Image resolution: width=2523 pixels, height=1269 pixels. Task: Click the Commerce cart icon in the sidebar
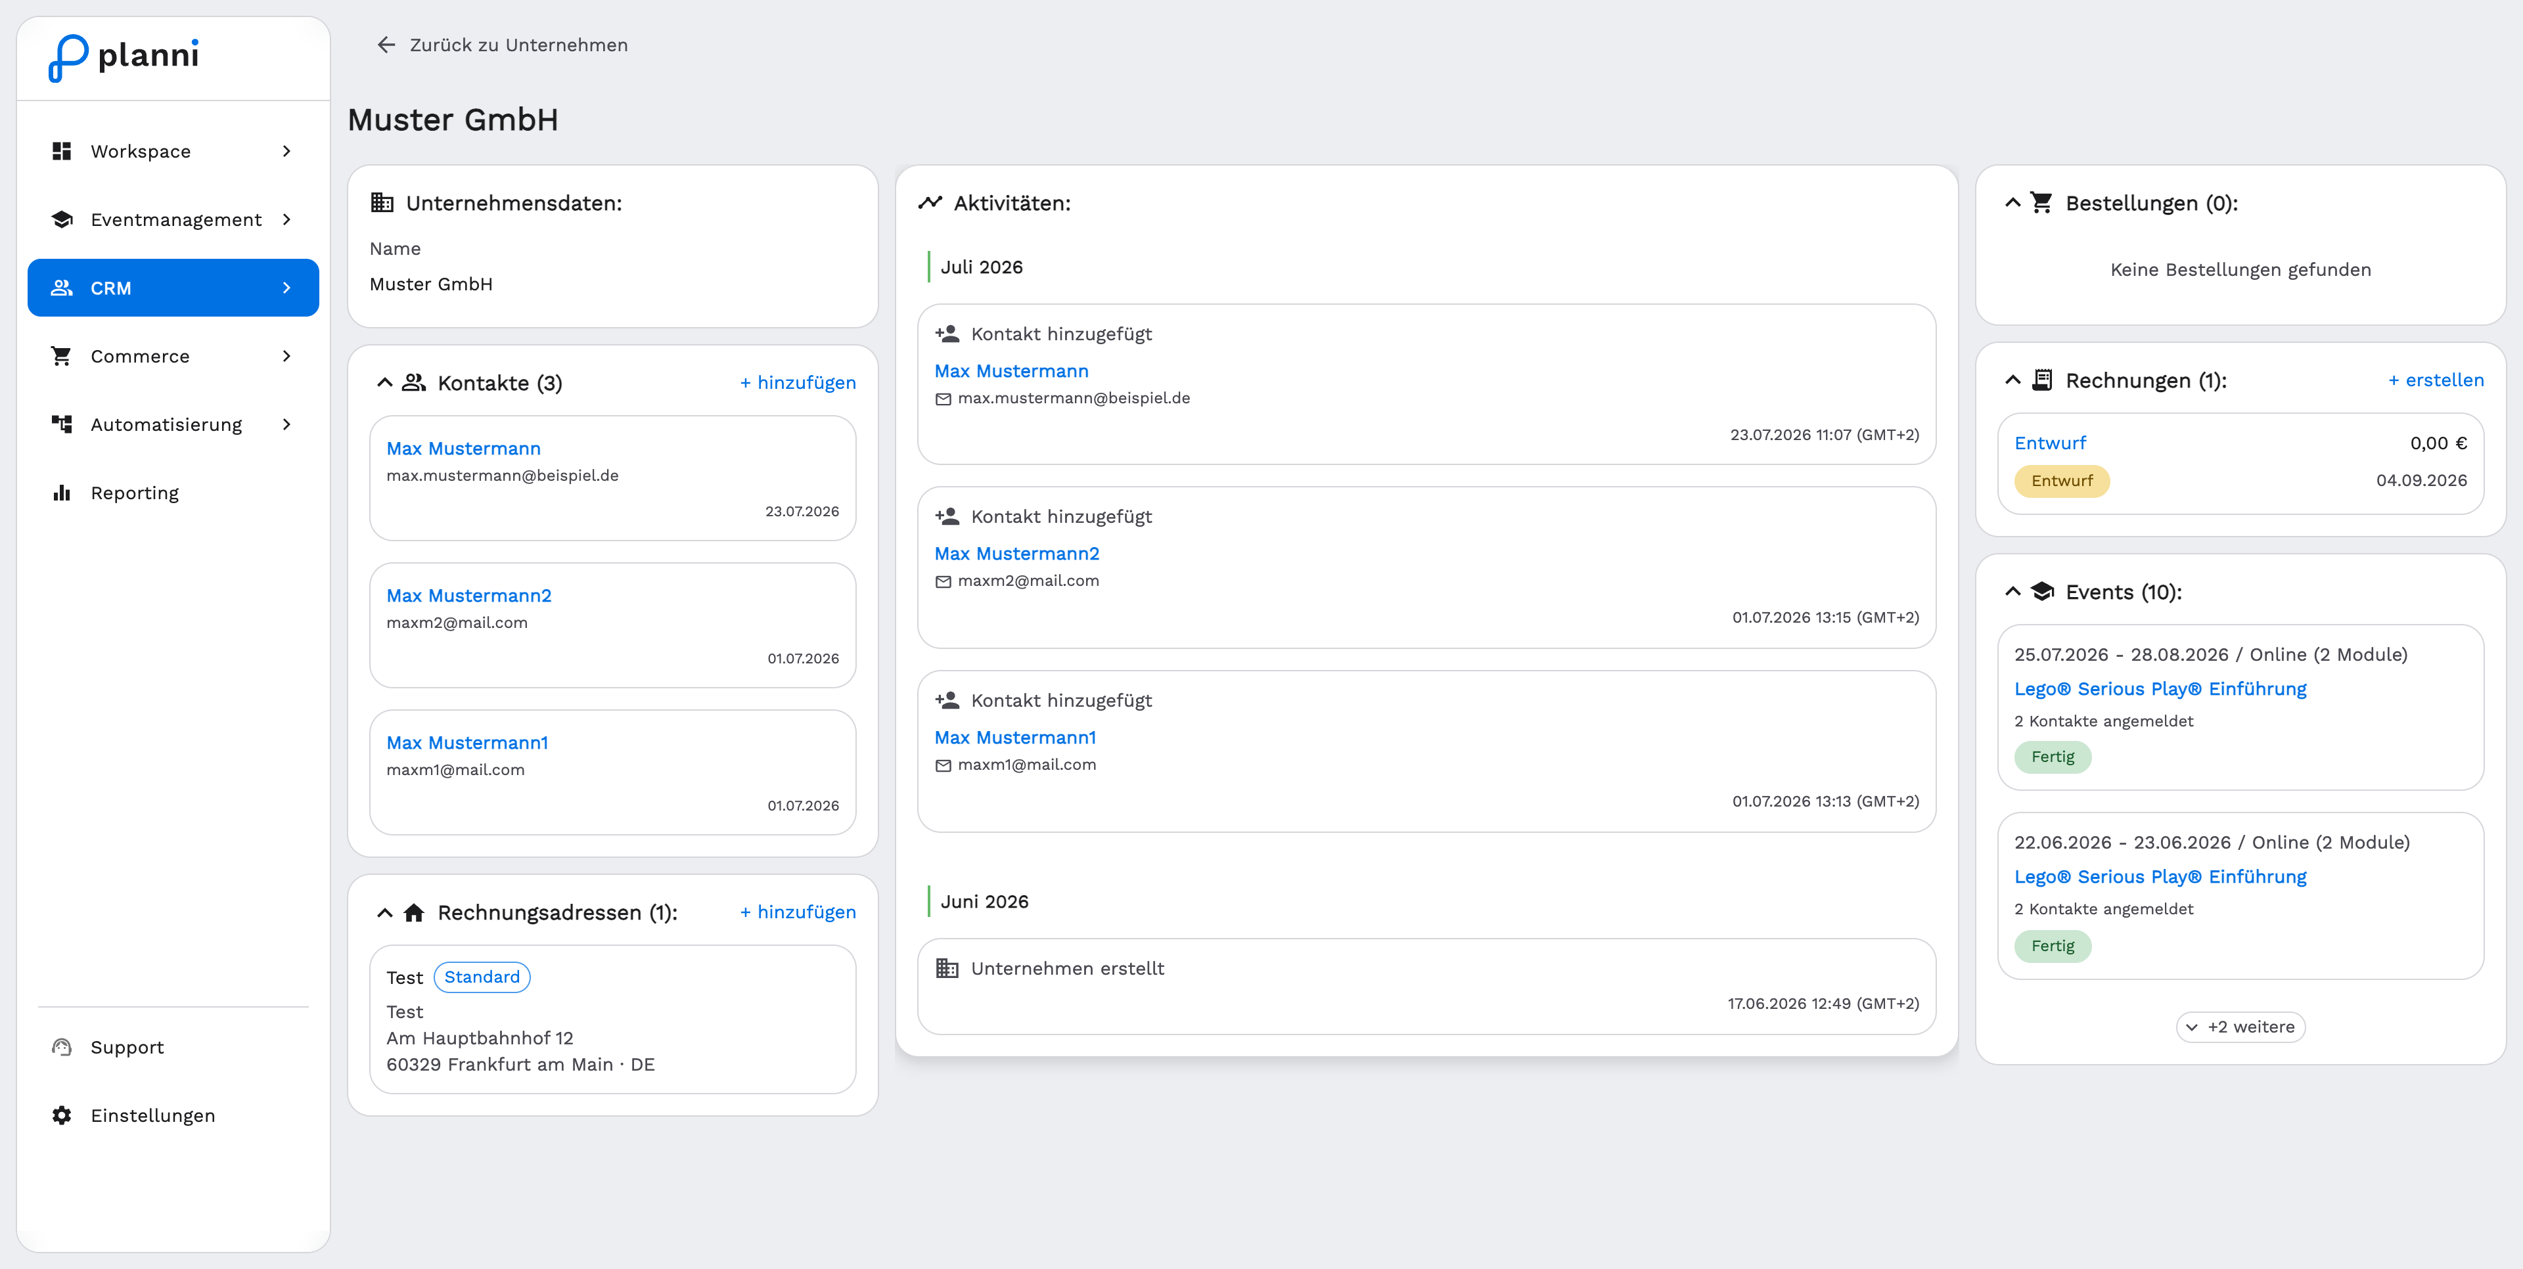tap(62, 357)
